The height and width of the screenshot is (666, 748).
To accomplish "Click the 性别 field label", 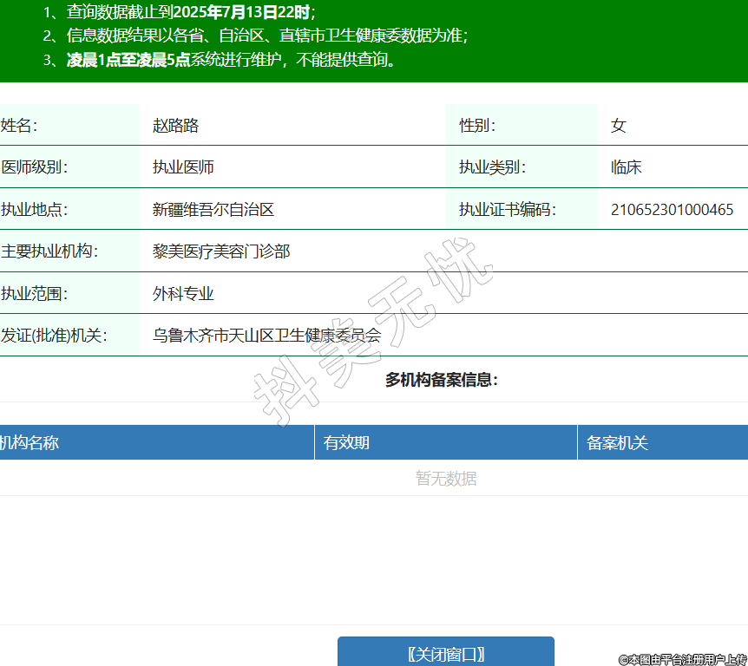I will pyautogui.click(x=477, y=126).
